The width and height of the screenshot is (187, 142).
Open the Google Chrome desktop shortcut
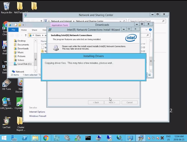coord(5,28)
